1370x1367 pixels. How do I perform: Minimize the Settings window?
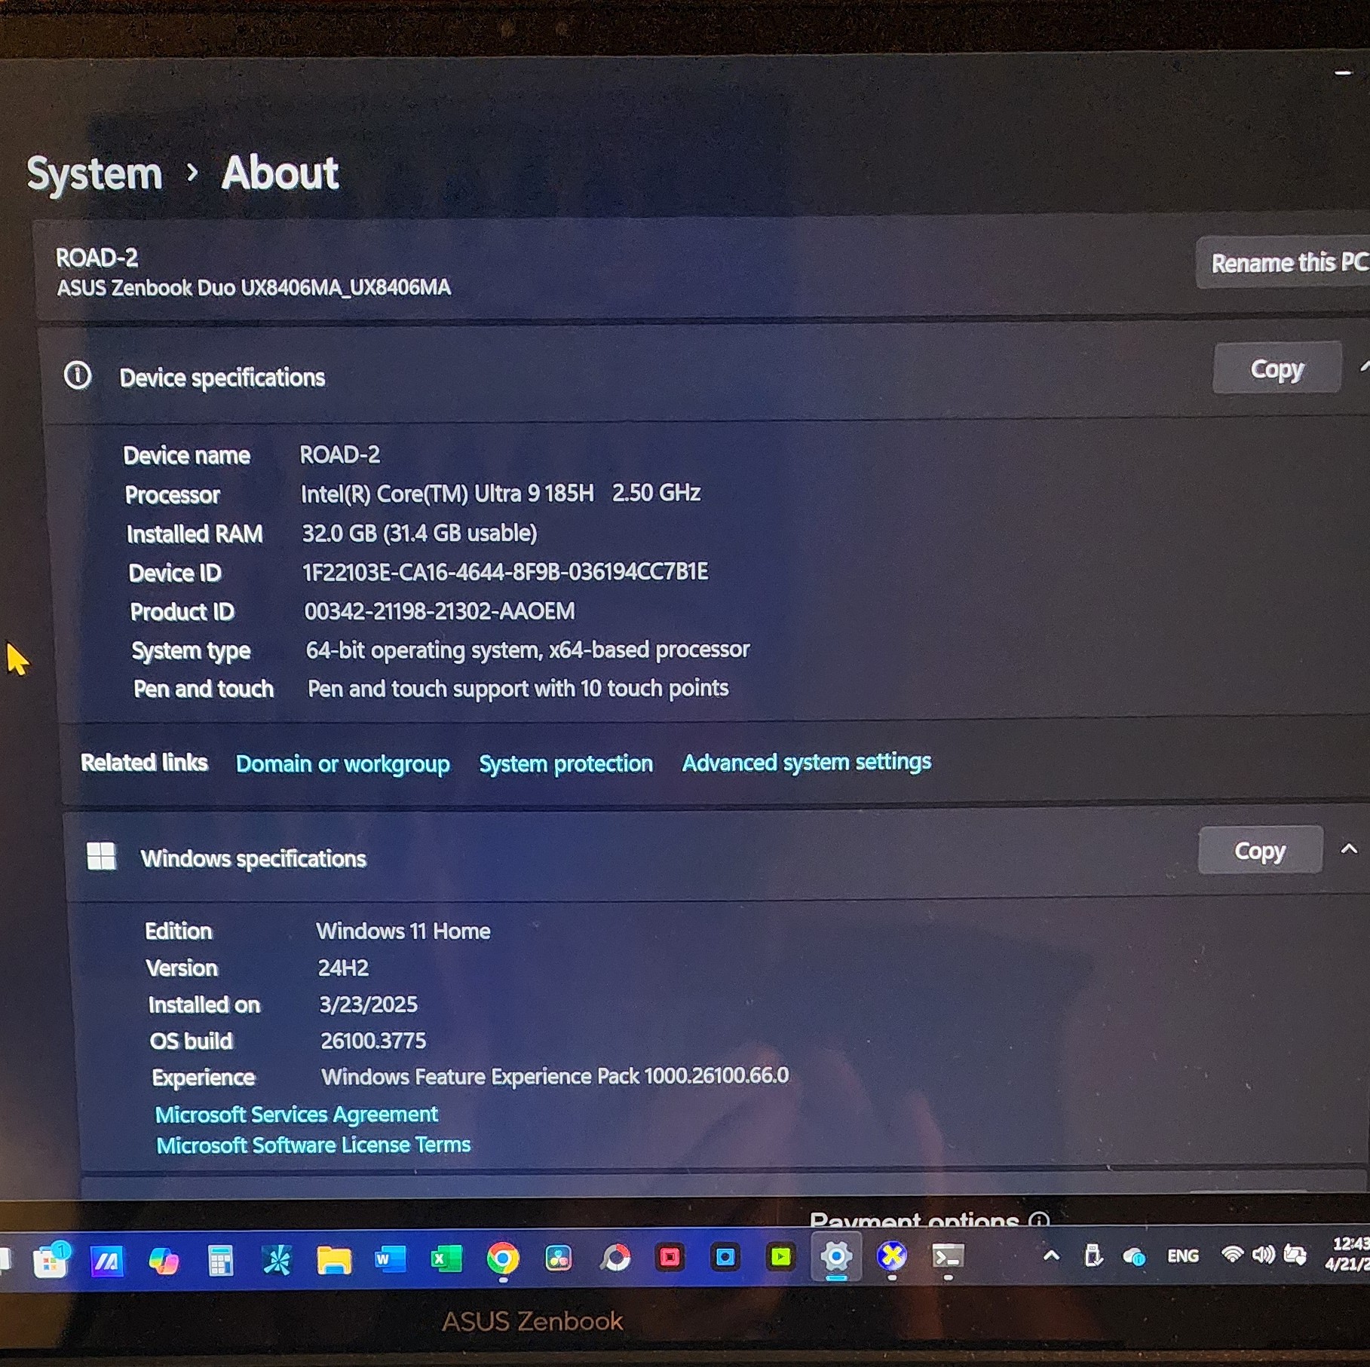click(x=1343, y=73)
